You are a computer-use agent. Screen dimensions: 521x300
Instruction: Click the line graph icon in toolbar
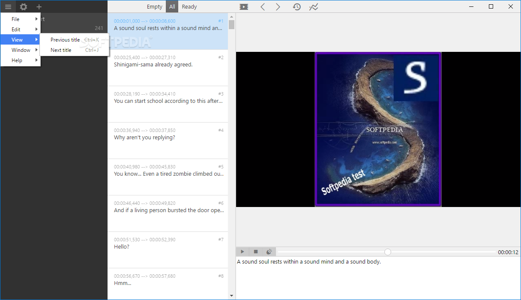click(x=314, y=7)
